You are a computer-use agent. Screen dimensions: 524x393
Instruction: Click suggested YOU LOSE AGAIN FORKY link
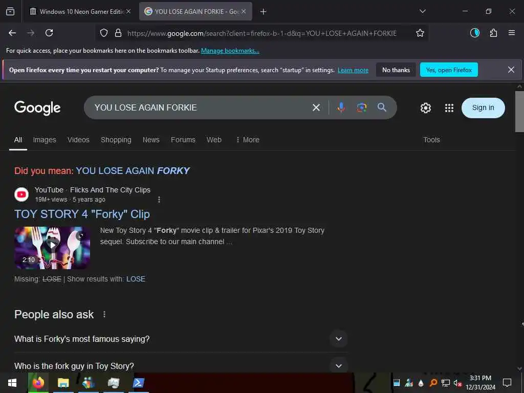coord(133,171)
